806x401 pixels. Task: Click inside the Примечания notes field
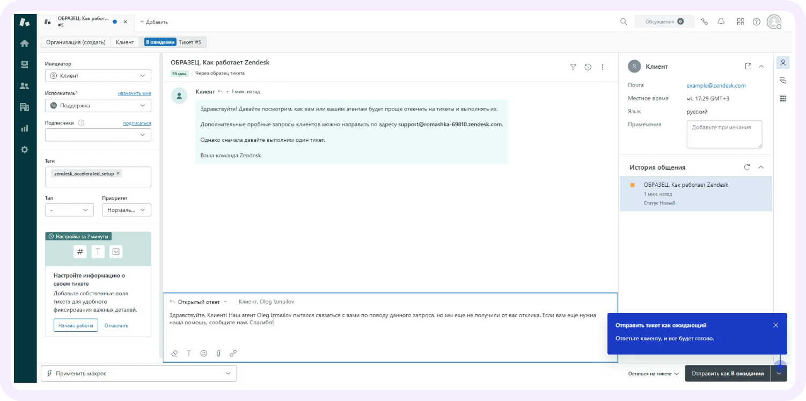pyautogui.click(x=724, y=134)
